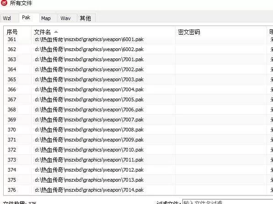Click sequence number 365
The width and height of the screenshot is (273, 204).
point(12,79)
